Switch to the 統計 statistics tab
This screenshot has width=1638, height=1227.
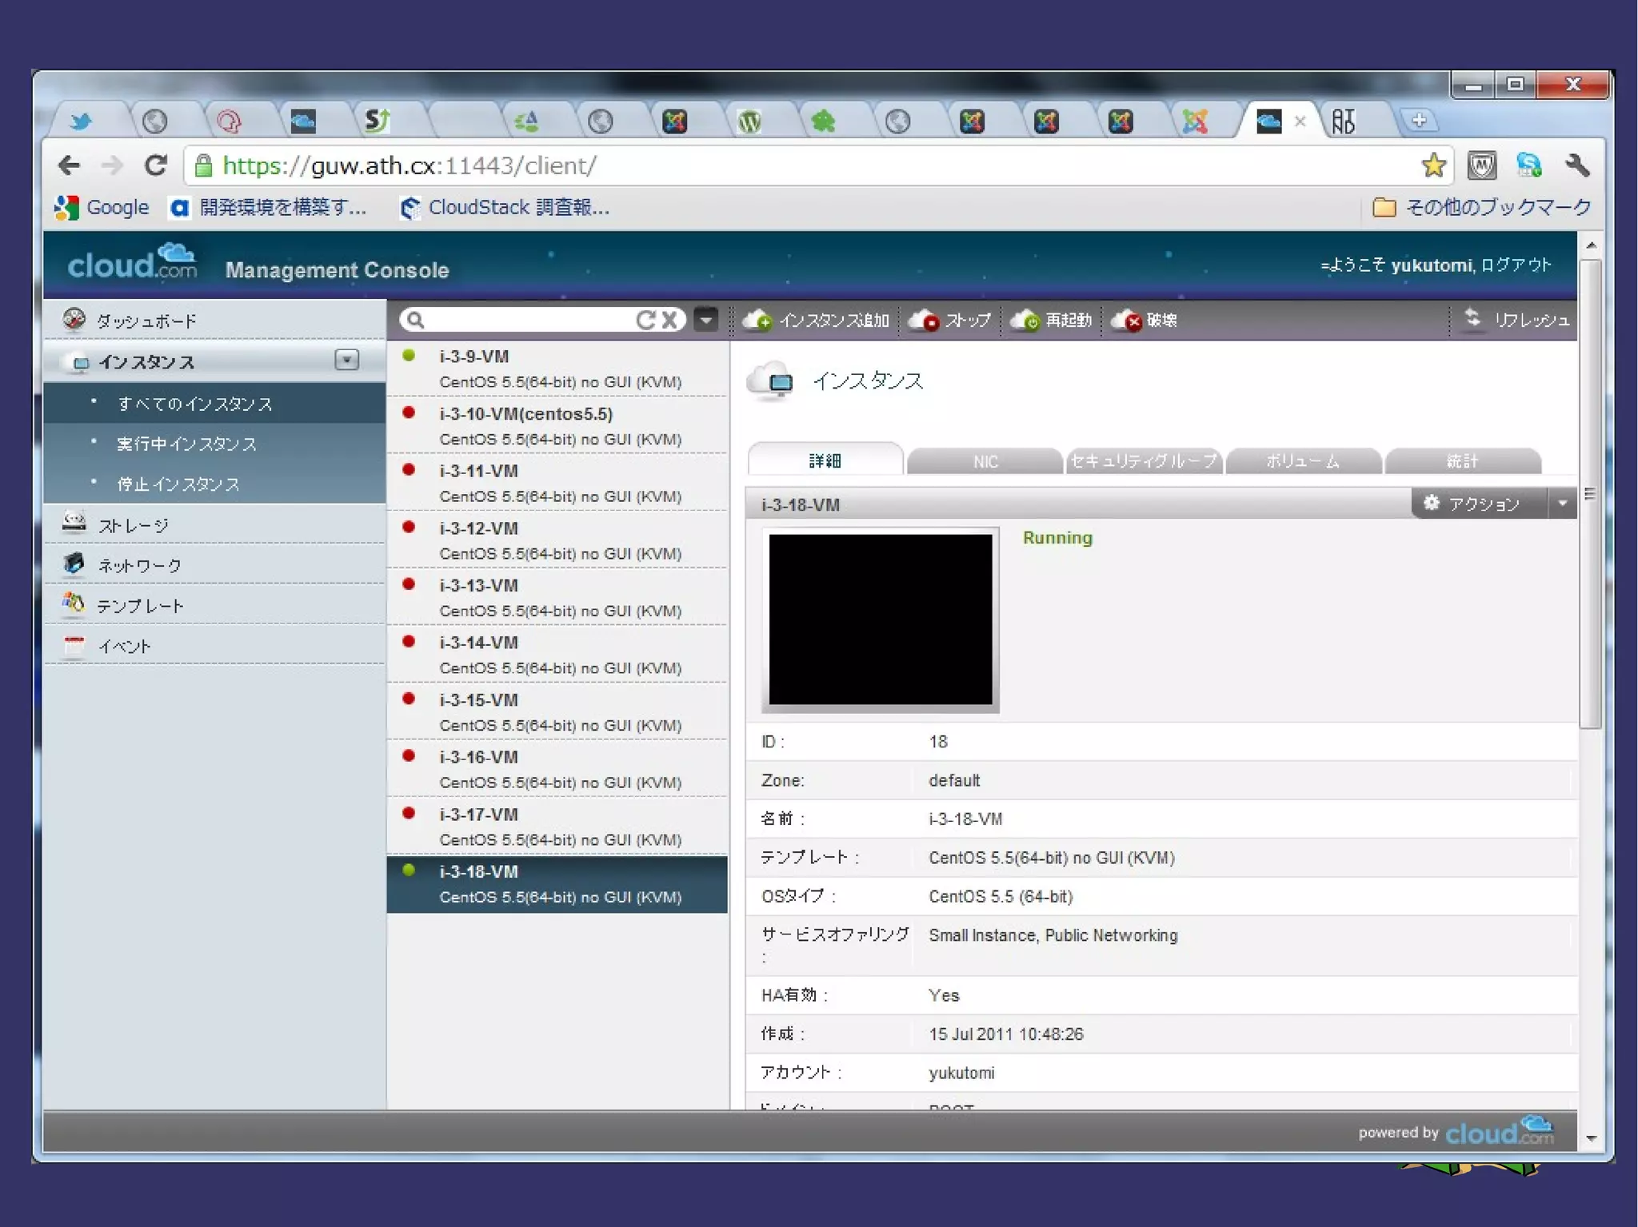tap(1463, 461)
